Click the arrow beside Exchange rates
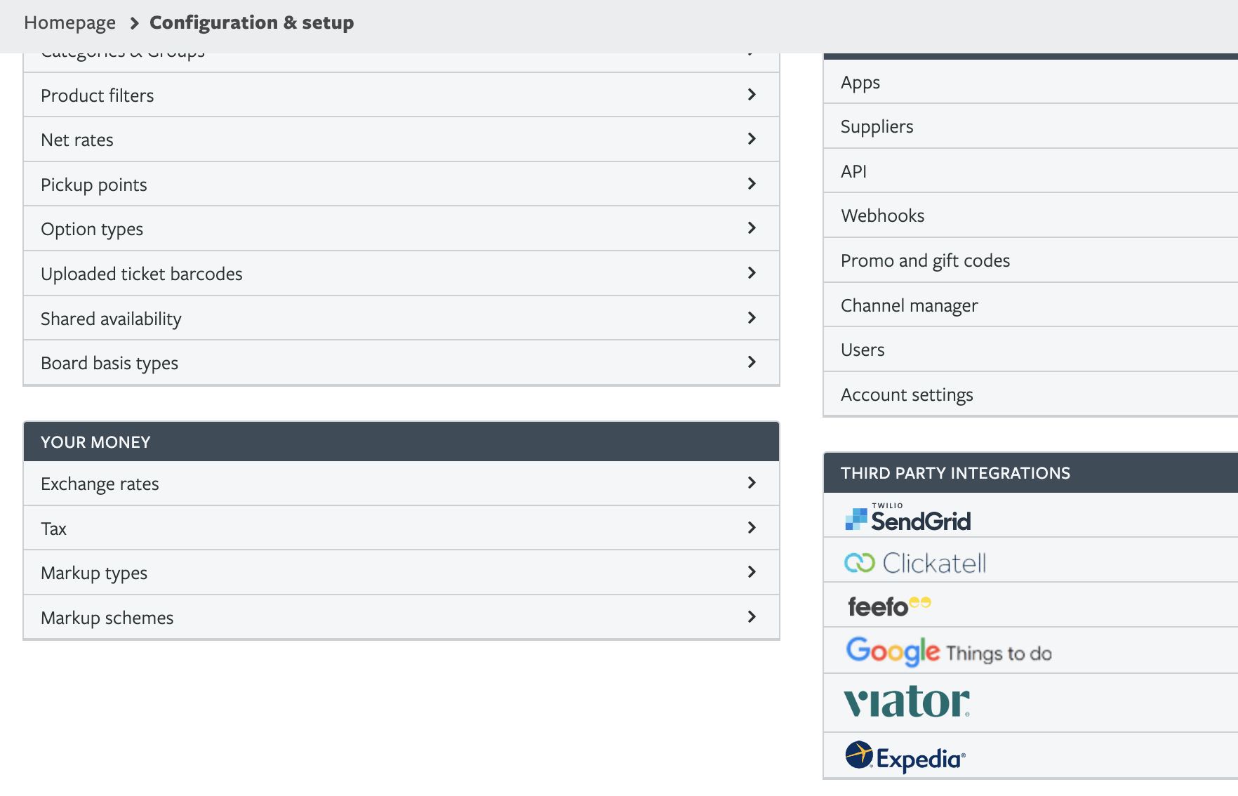 coord(752,483)
